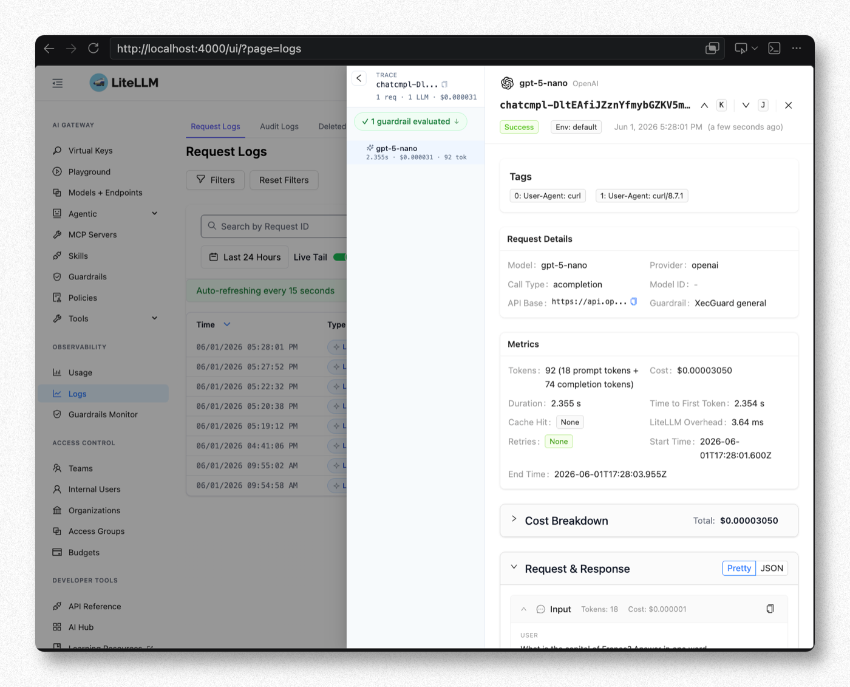Go to next log with down arrow
Screen dimensions: 850x687
tap(746, 105)
